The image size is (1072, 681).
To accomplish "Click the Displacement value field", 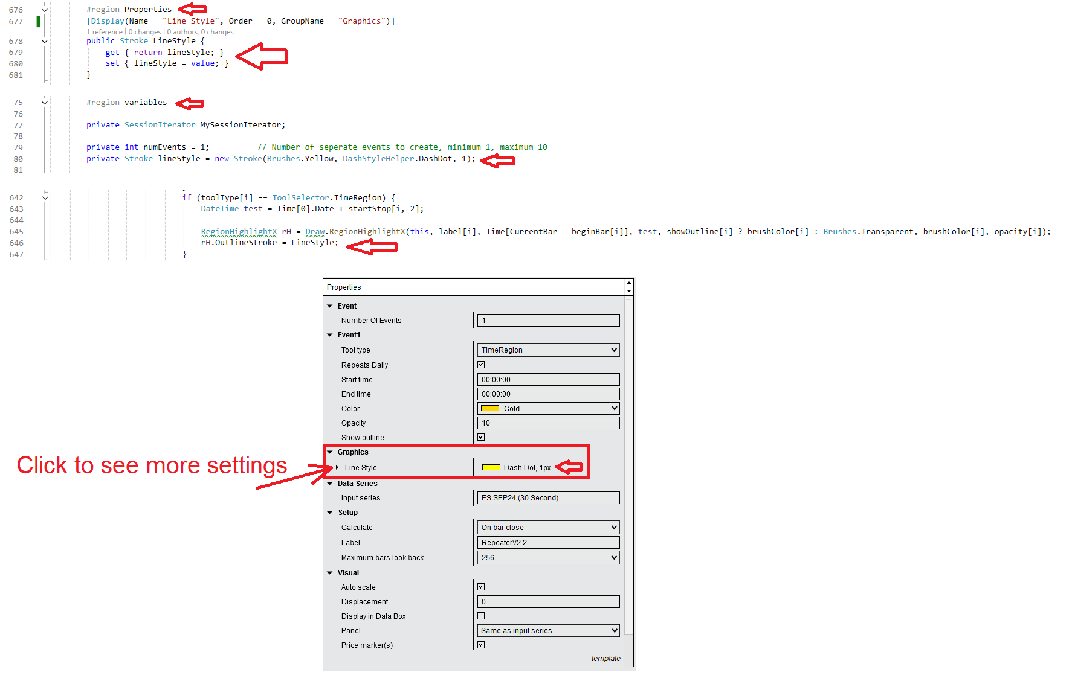I will click(548, 602).
